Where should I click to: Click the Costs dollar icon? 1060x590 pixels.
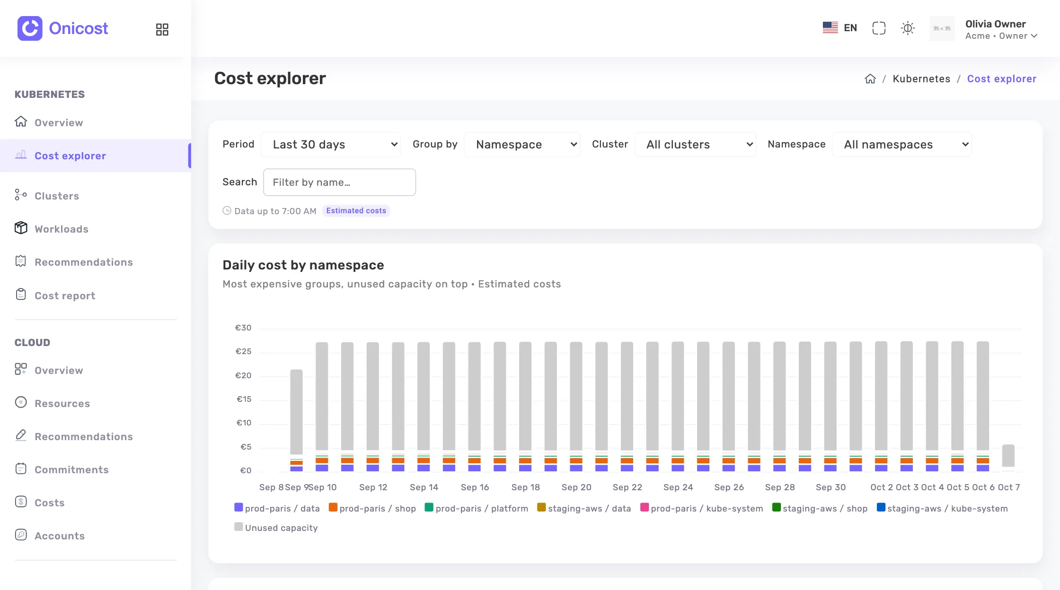tap(21, 502)
